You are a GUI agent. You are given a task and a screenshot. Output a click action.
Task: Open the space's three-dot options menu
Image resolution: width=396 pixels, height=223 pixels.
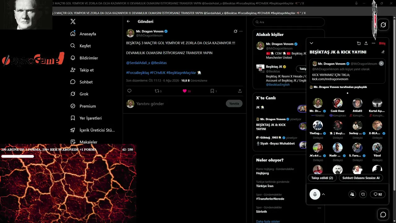click(373, 43)
